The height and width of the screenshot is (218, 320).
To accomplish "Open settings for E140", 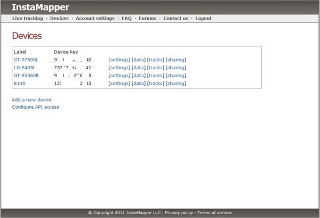I will tap(119, 83).
